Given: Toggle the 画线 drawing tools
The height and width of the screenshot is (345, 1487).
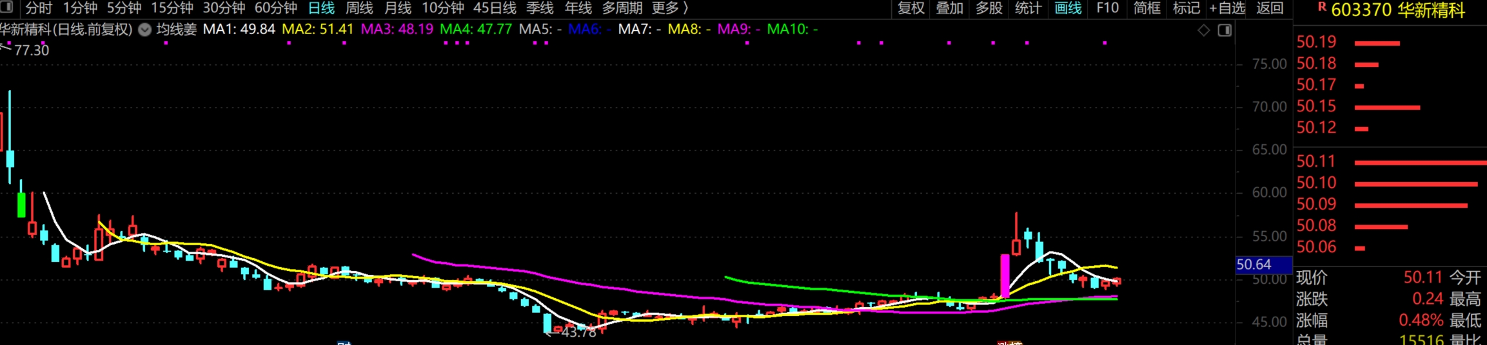Looking at the screenshot, I should [x=1068, y=8].
